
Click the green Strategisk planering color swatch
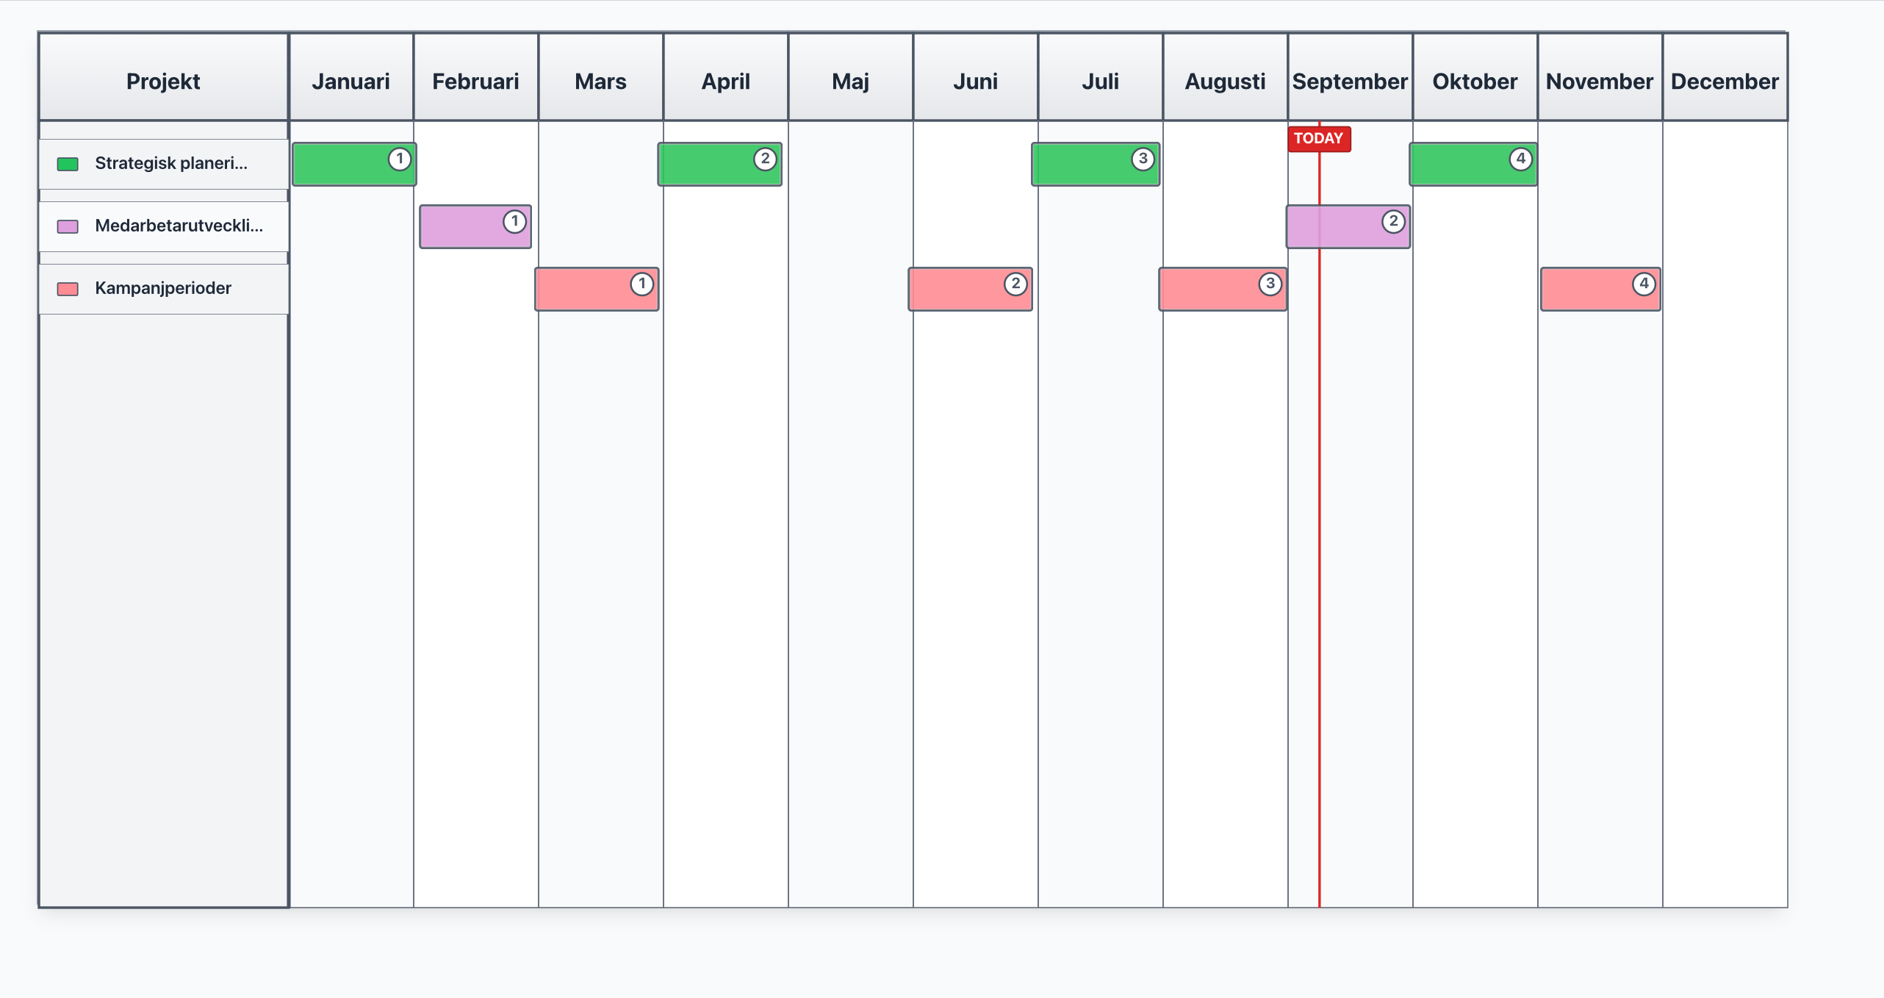pyautogui.click(x=68, y=164)
